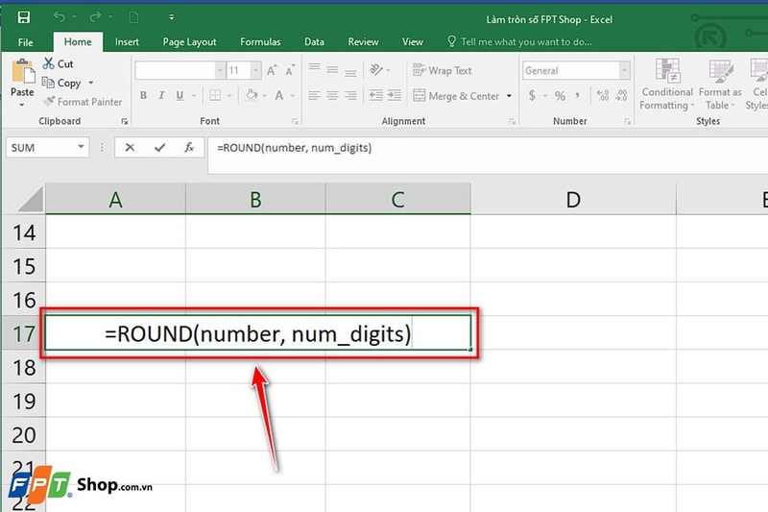Image resolution: width=768 pixels, height=512 pixels.
Task: Align text right
Action: pos(350,95)
